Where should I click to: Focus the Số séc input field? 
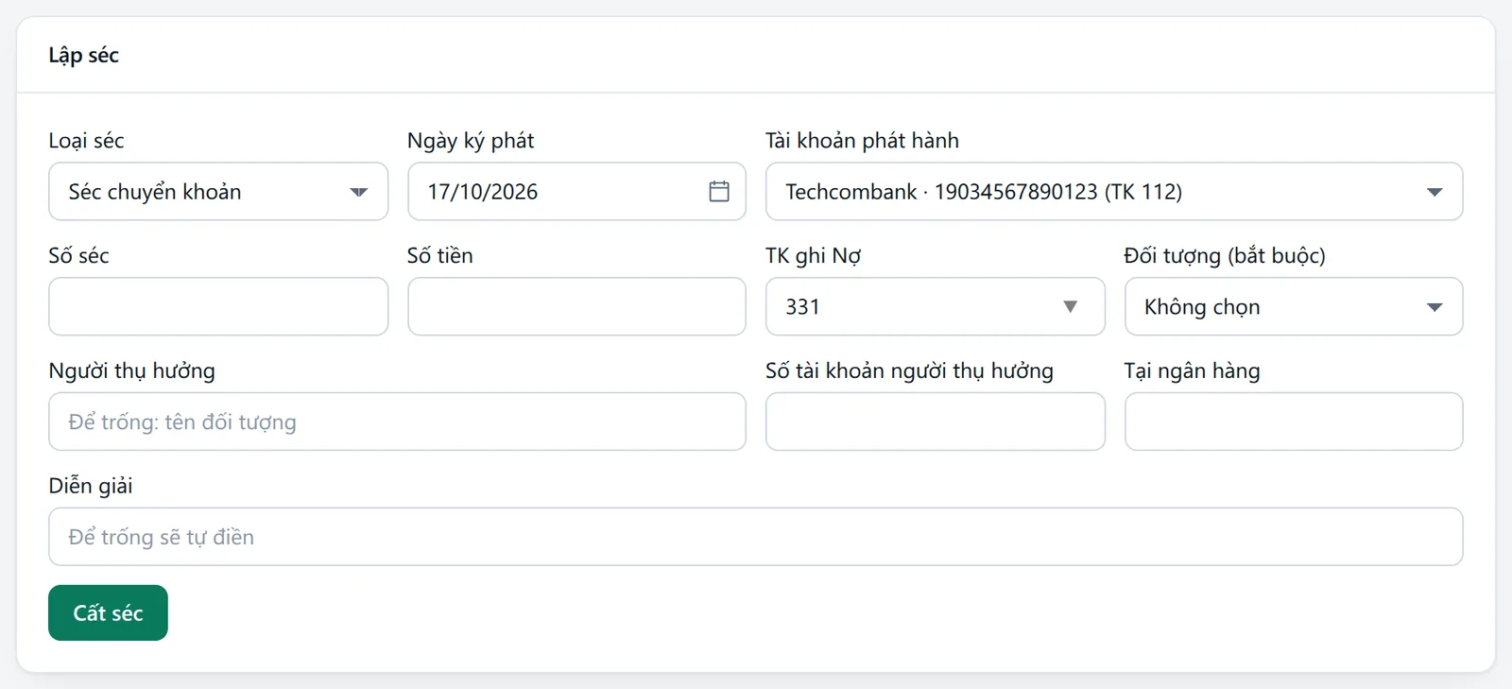click(x=218, y=306)
